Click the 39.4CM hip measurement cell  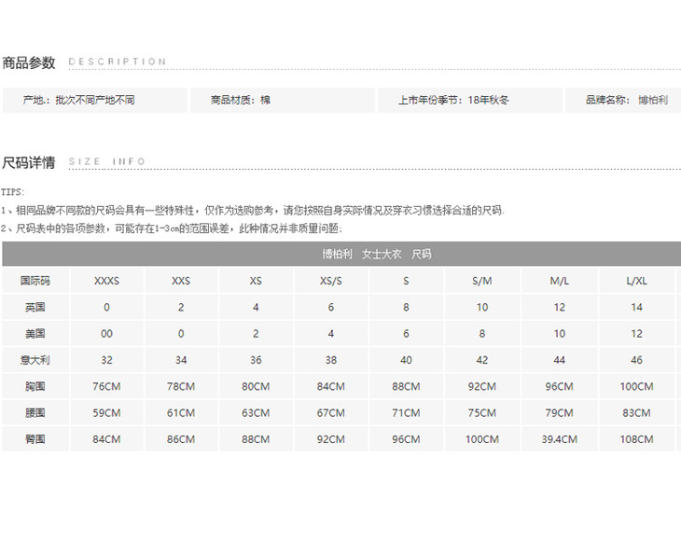[x=559, y=439]
